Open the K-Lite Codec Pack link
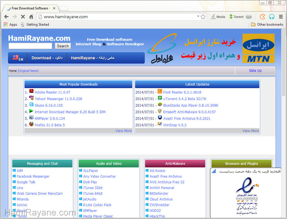 (x=97, y=205)
